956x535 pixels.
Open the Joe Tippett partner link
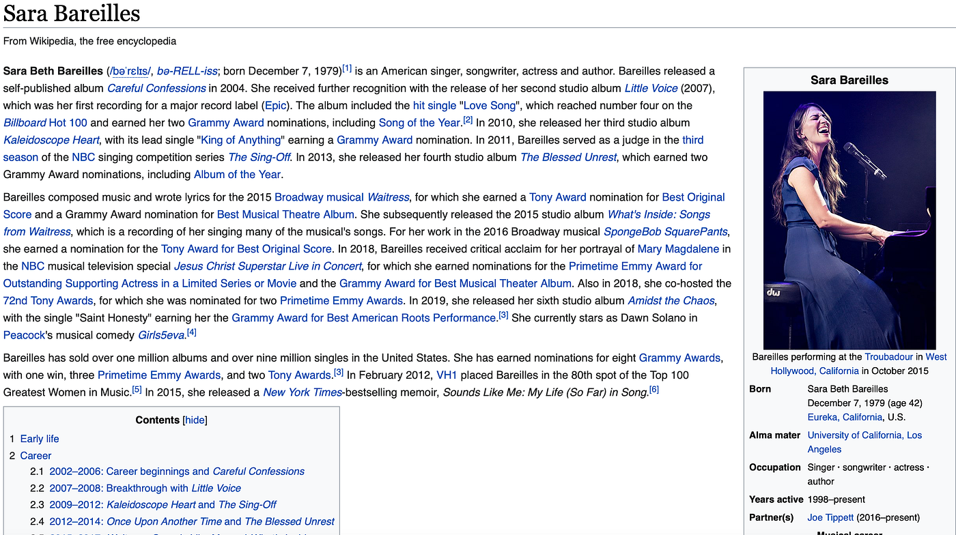pyautogui.click(x=830, y=517)
